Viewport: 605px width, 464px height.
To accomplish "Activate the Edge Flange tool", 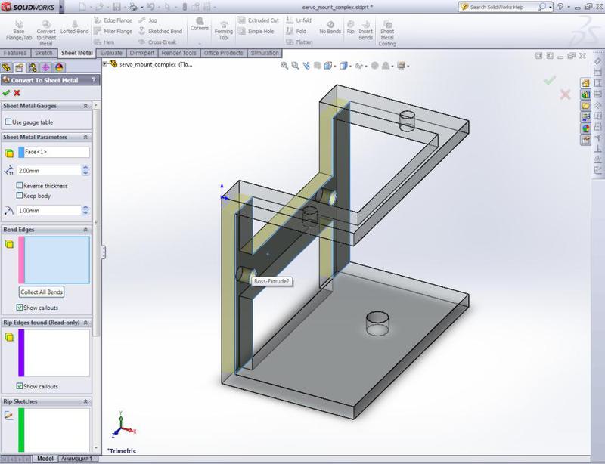I will coord(113,20).
